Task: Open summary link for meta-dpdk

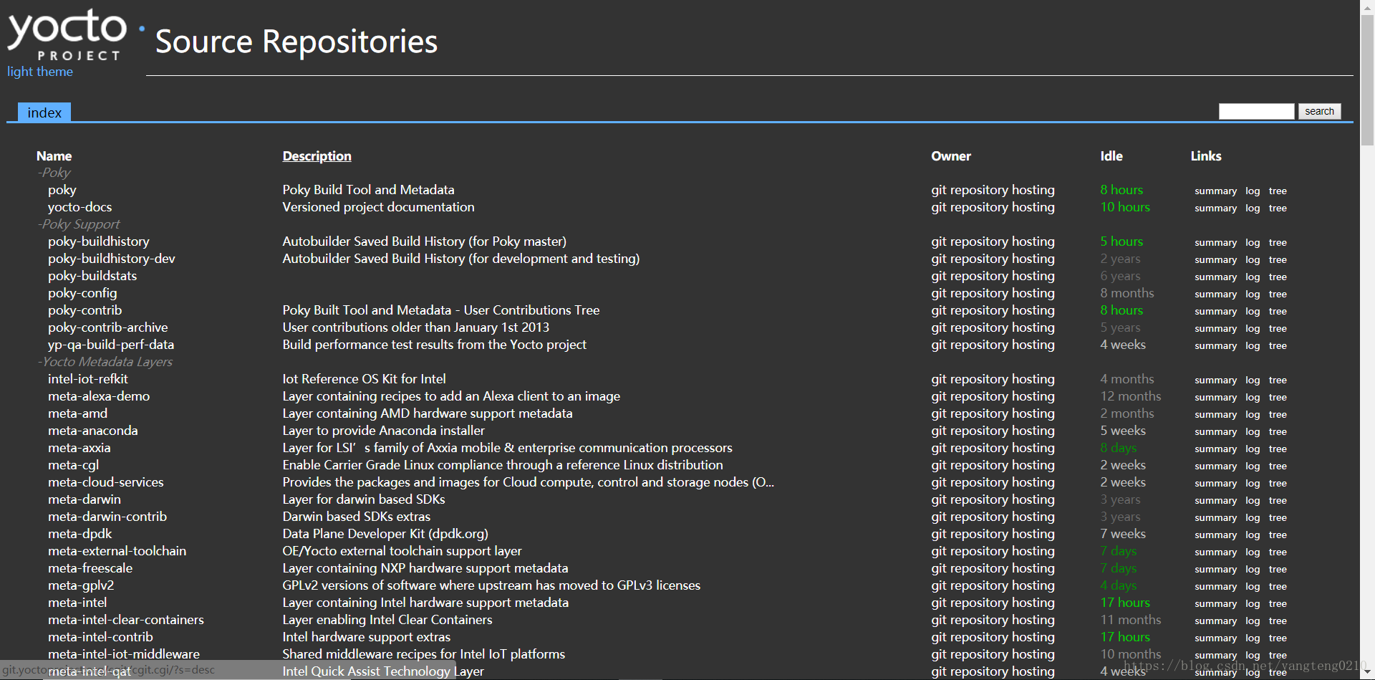Action: pyautogui.click(x=1215, y=535)
